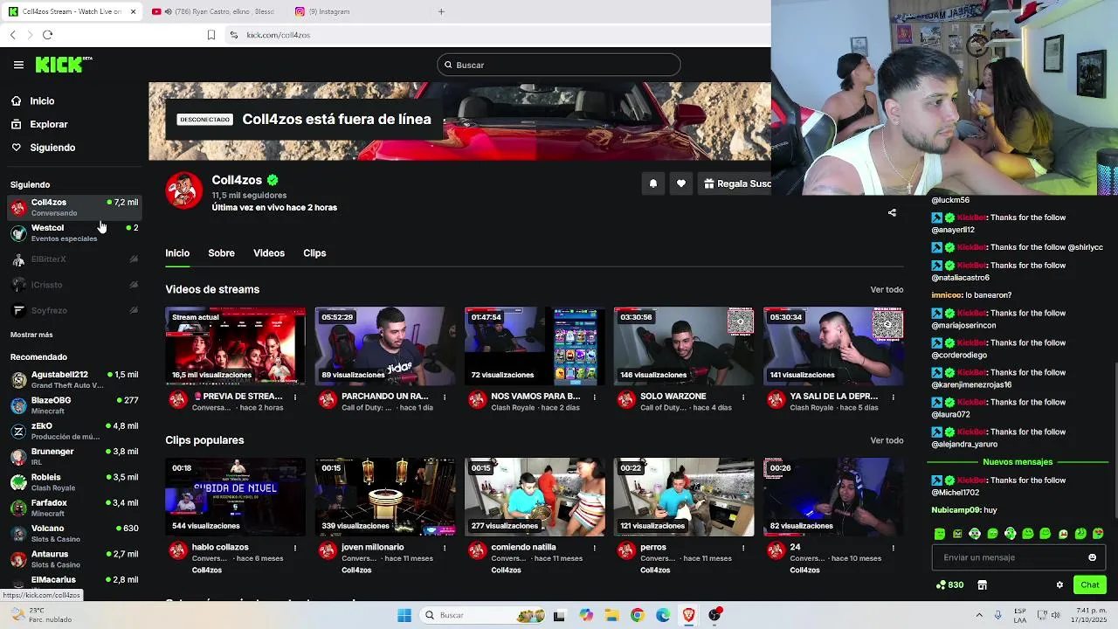Open Siguiendo in the sidebar
The width and height of the screenshot is (1118, 629).
coord(52,148)
